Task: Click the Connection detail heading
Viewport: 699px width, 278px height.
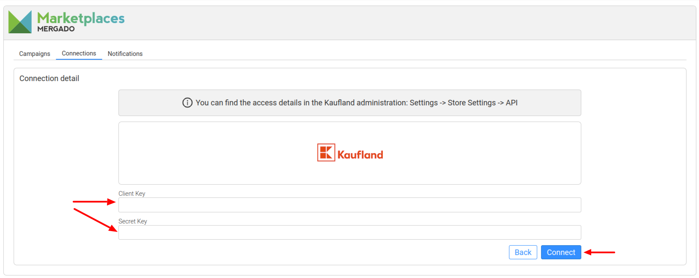Action: tap(49, 78)
